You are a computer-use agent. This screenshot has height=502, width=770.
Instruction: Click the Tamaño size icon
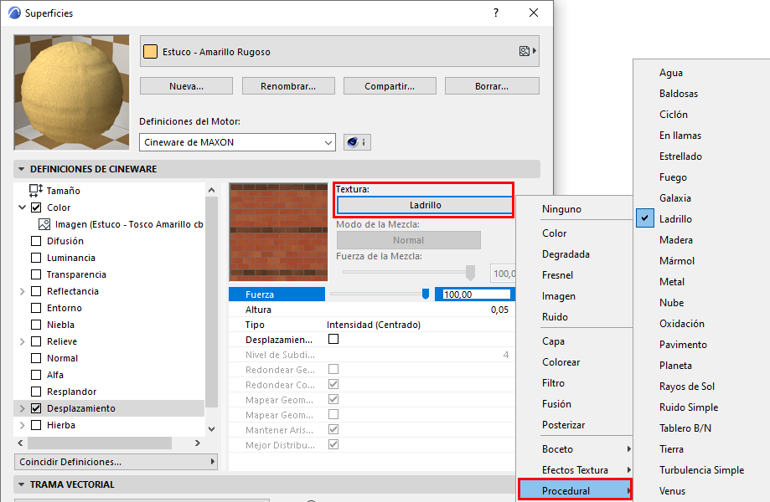click(35, 191)
